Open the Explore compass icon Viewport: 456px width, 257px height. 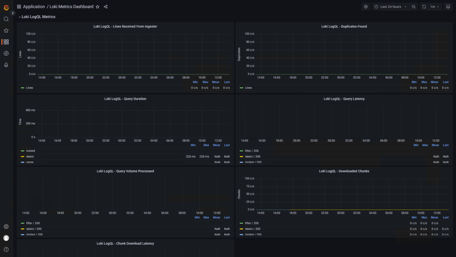[x=6, y=53]
